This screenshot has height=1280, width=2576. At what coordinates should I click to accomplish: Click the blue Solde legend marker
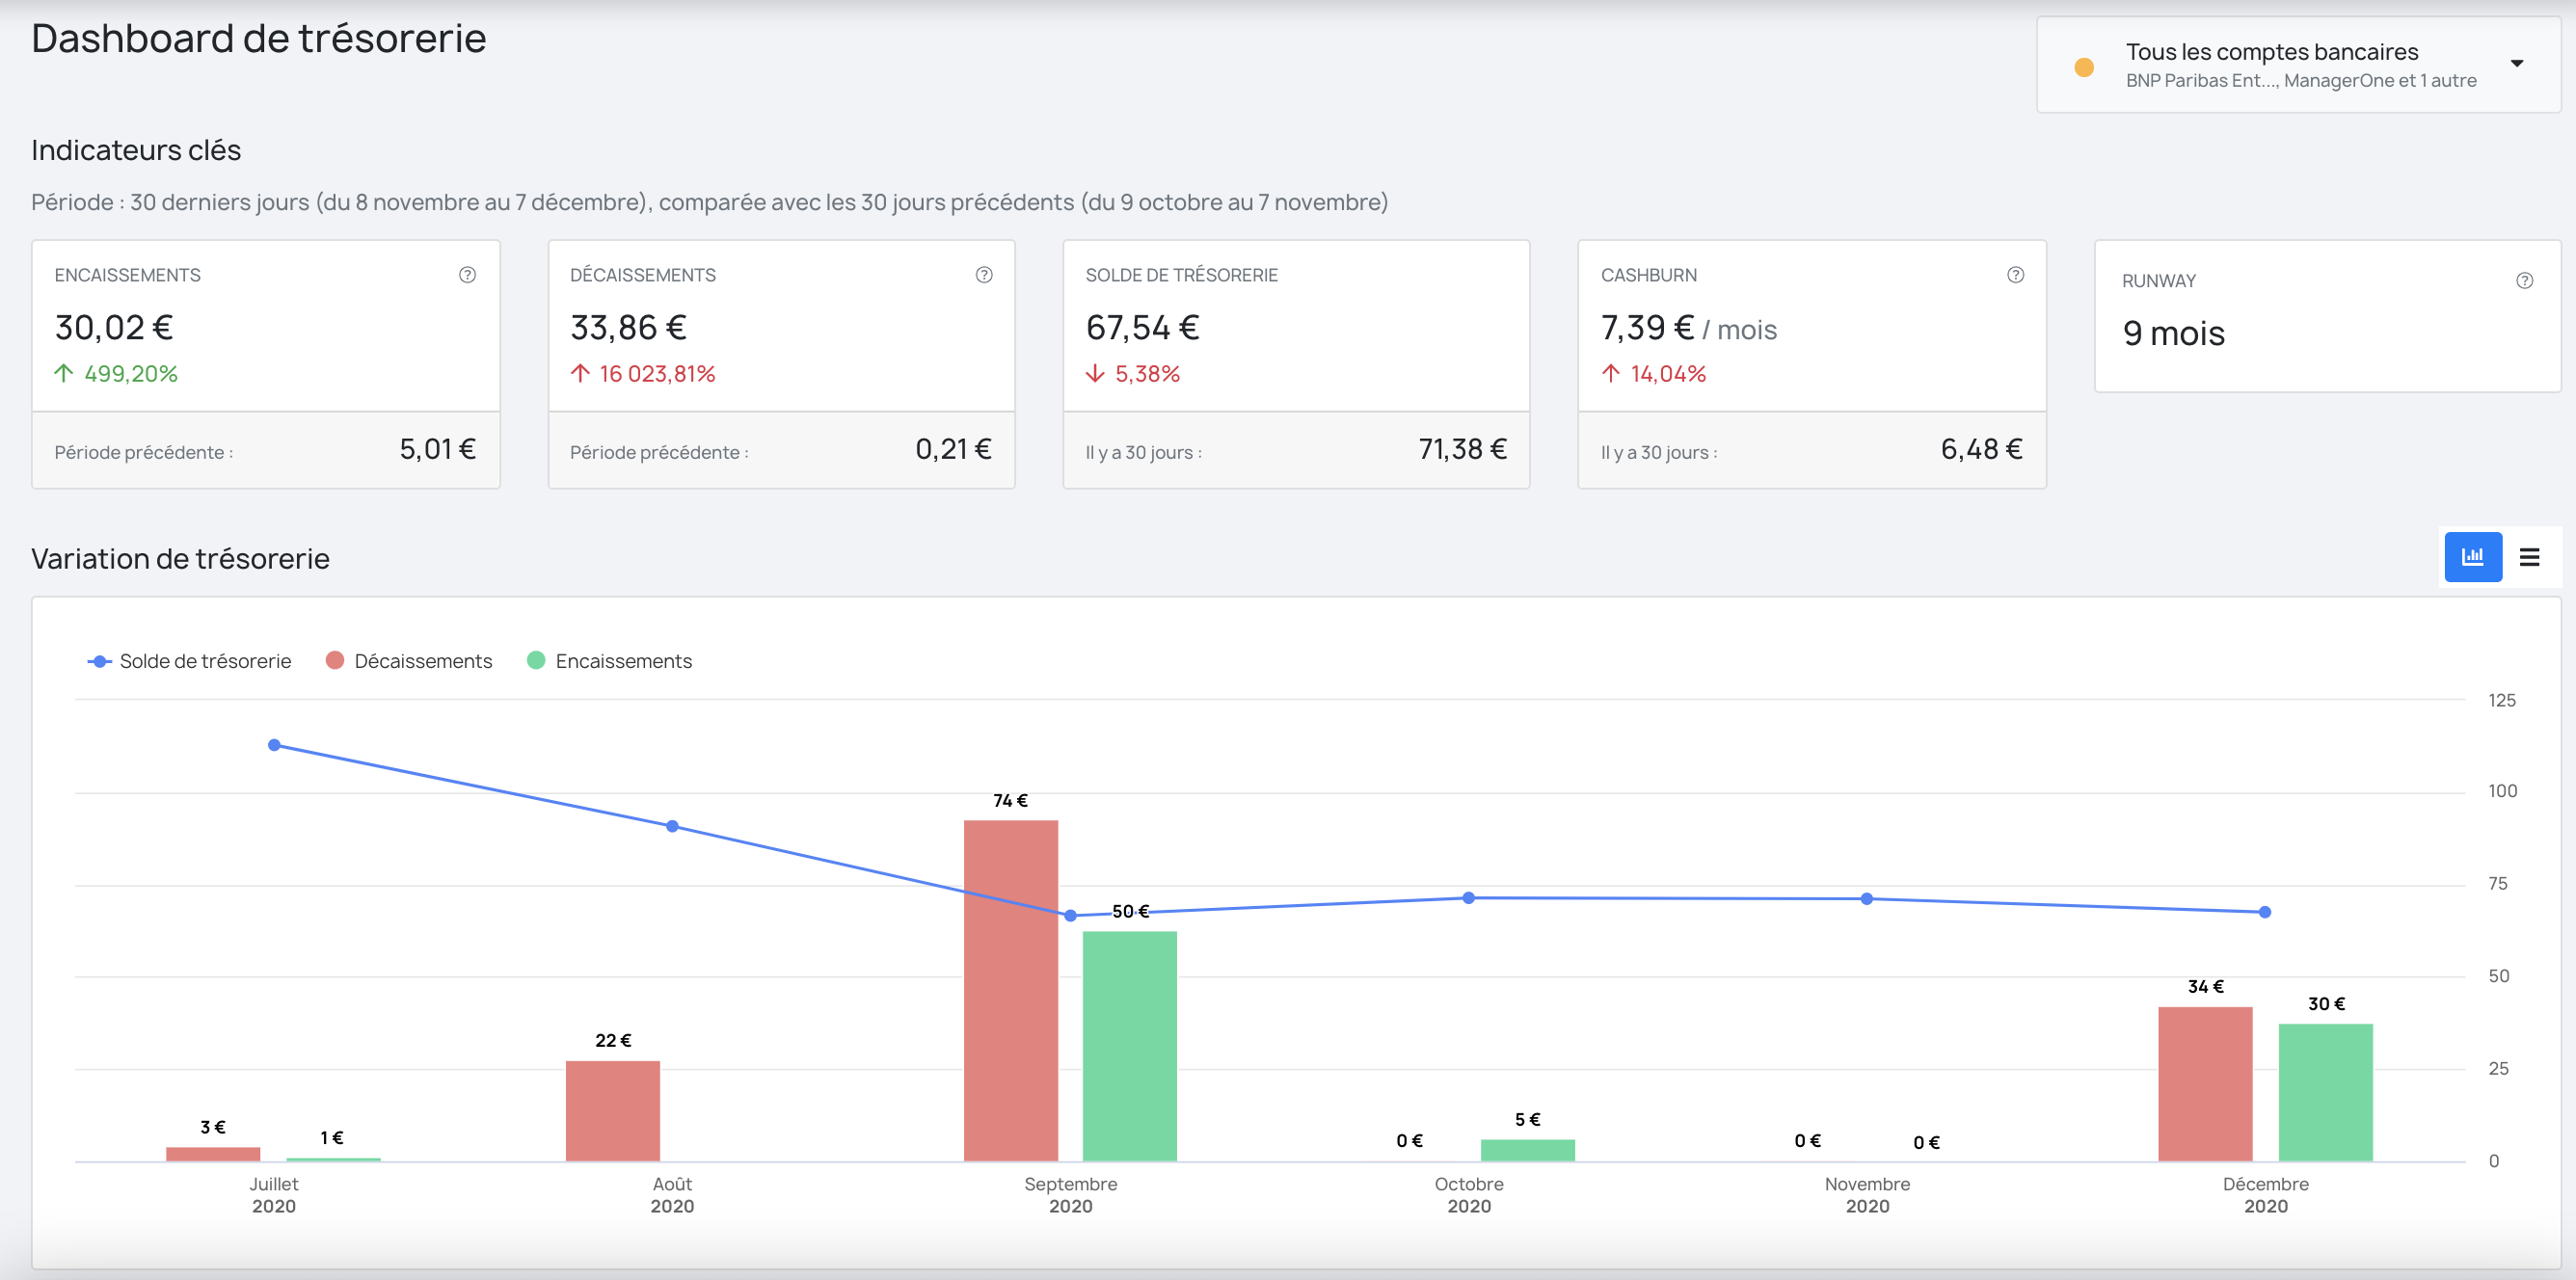tap(100, 661)
